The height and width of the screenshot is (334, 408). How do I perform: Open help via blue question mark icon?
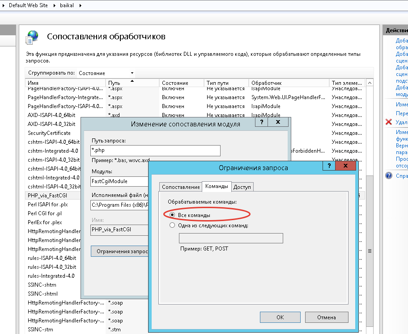click(x=389, y=176)
